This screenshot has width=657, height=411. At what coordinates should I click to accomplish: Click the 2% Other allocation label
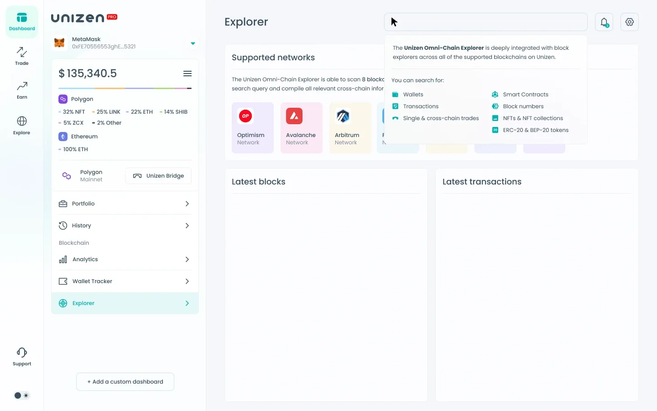click(107, 123)
